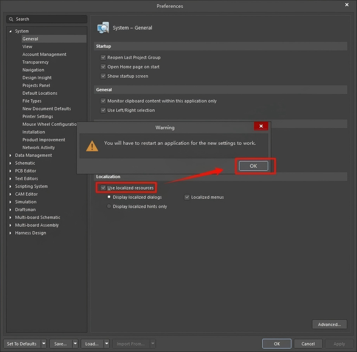357x352 pixels.
Task: Close the Preferences window
Action: click(347, 5)
